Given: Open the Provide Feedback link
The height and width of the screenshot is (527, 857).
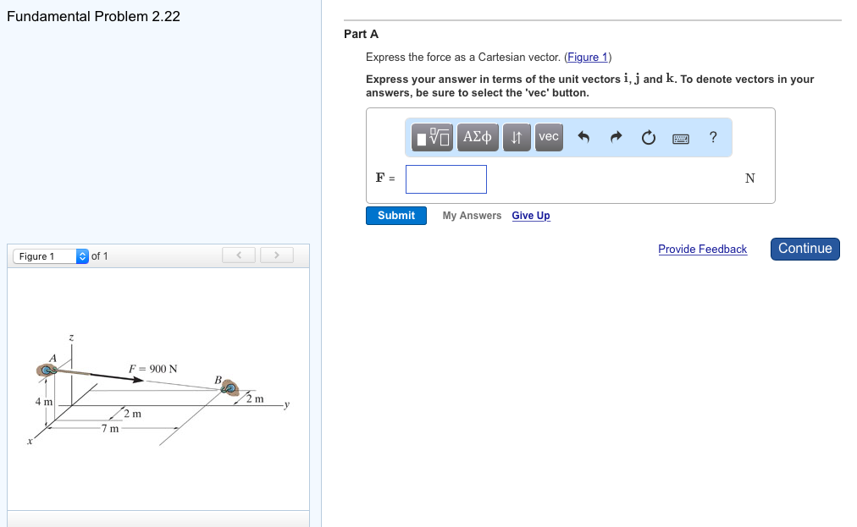Looking at the screenshot, I should (x=702, y=249).
